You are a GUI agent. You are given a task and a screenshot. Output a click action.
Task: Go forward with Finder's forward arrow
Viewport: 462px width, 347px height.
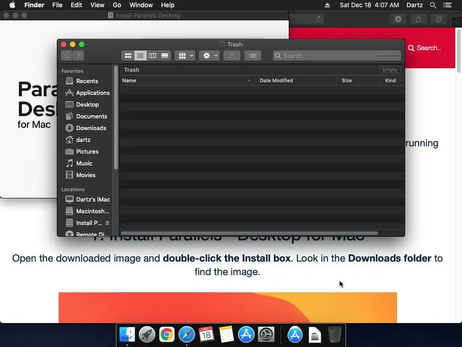[79, 56]
